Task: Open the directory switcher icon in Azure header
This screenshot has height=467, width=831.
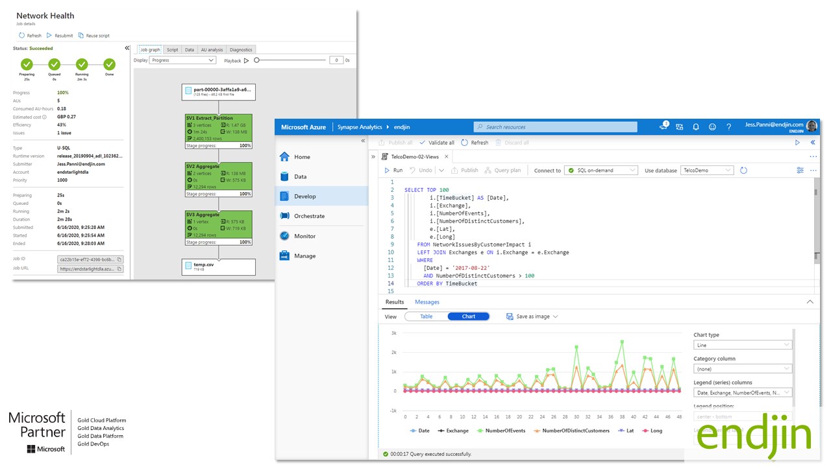Action: 680,127
